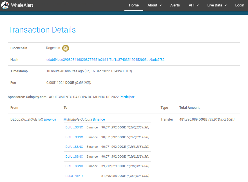Click the 81,396,088 DOGE output amount
Image resolution: width=248 pixels, height=182 pixels.
click(113, 176)
